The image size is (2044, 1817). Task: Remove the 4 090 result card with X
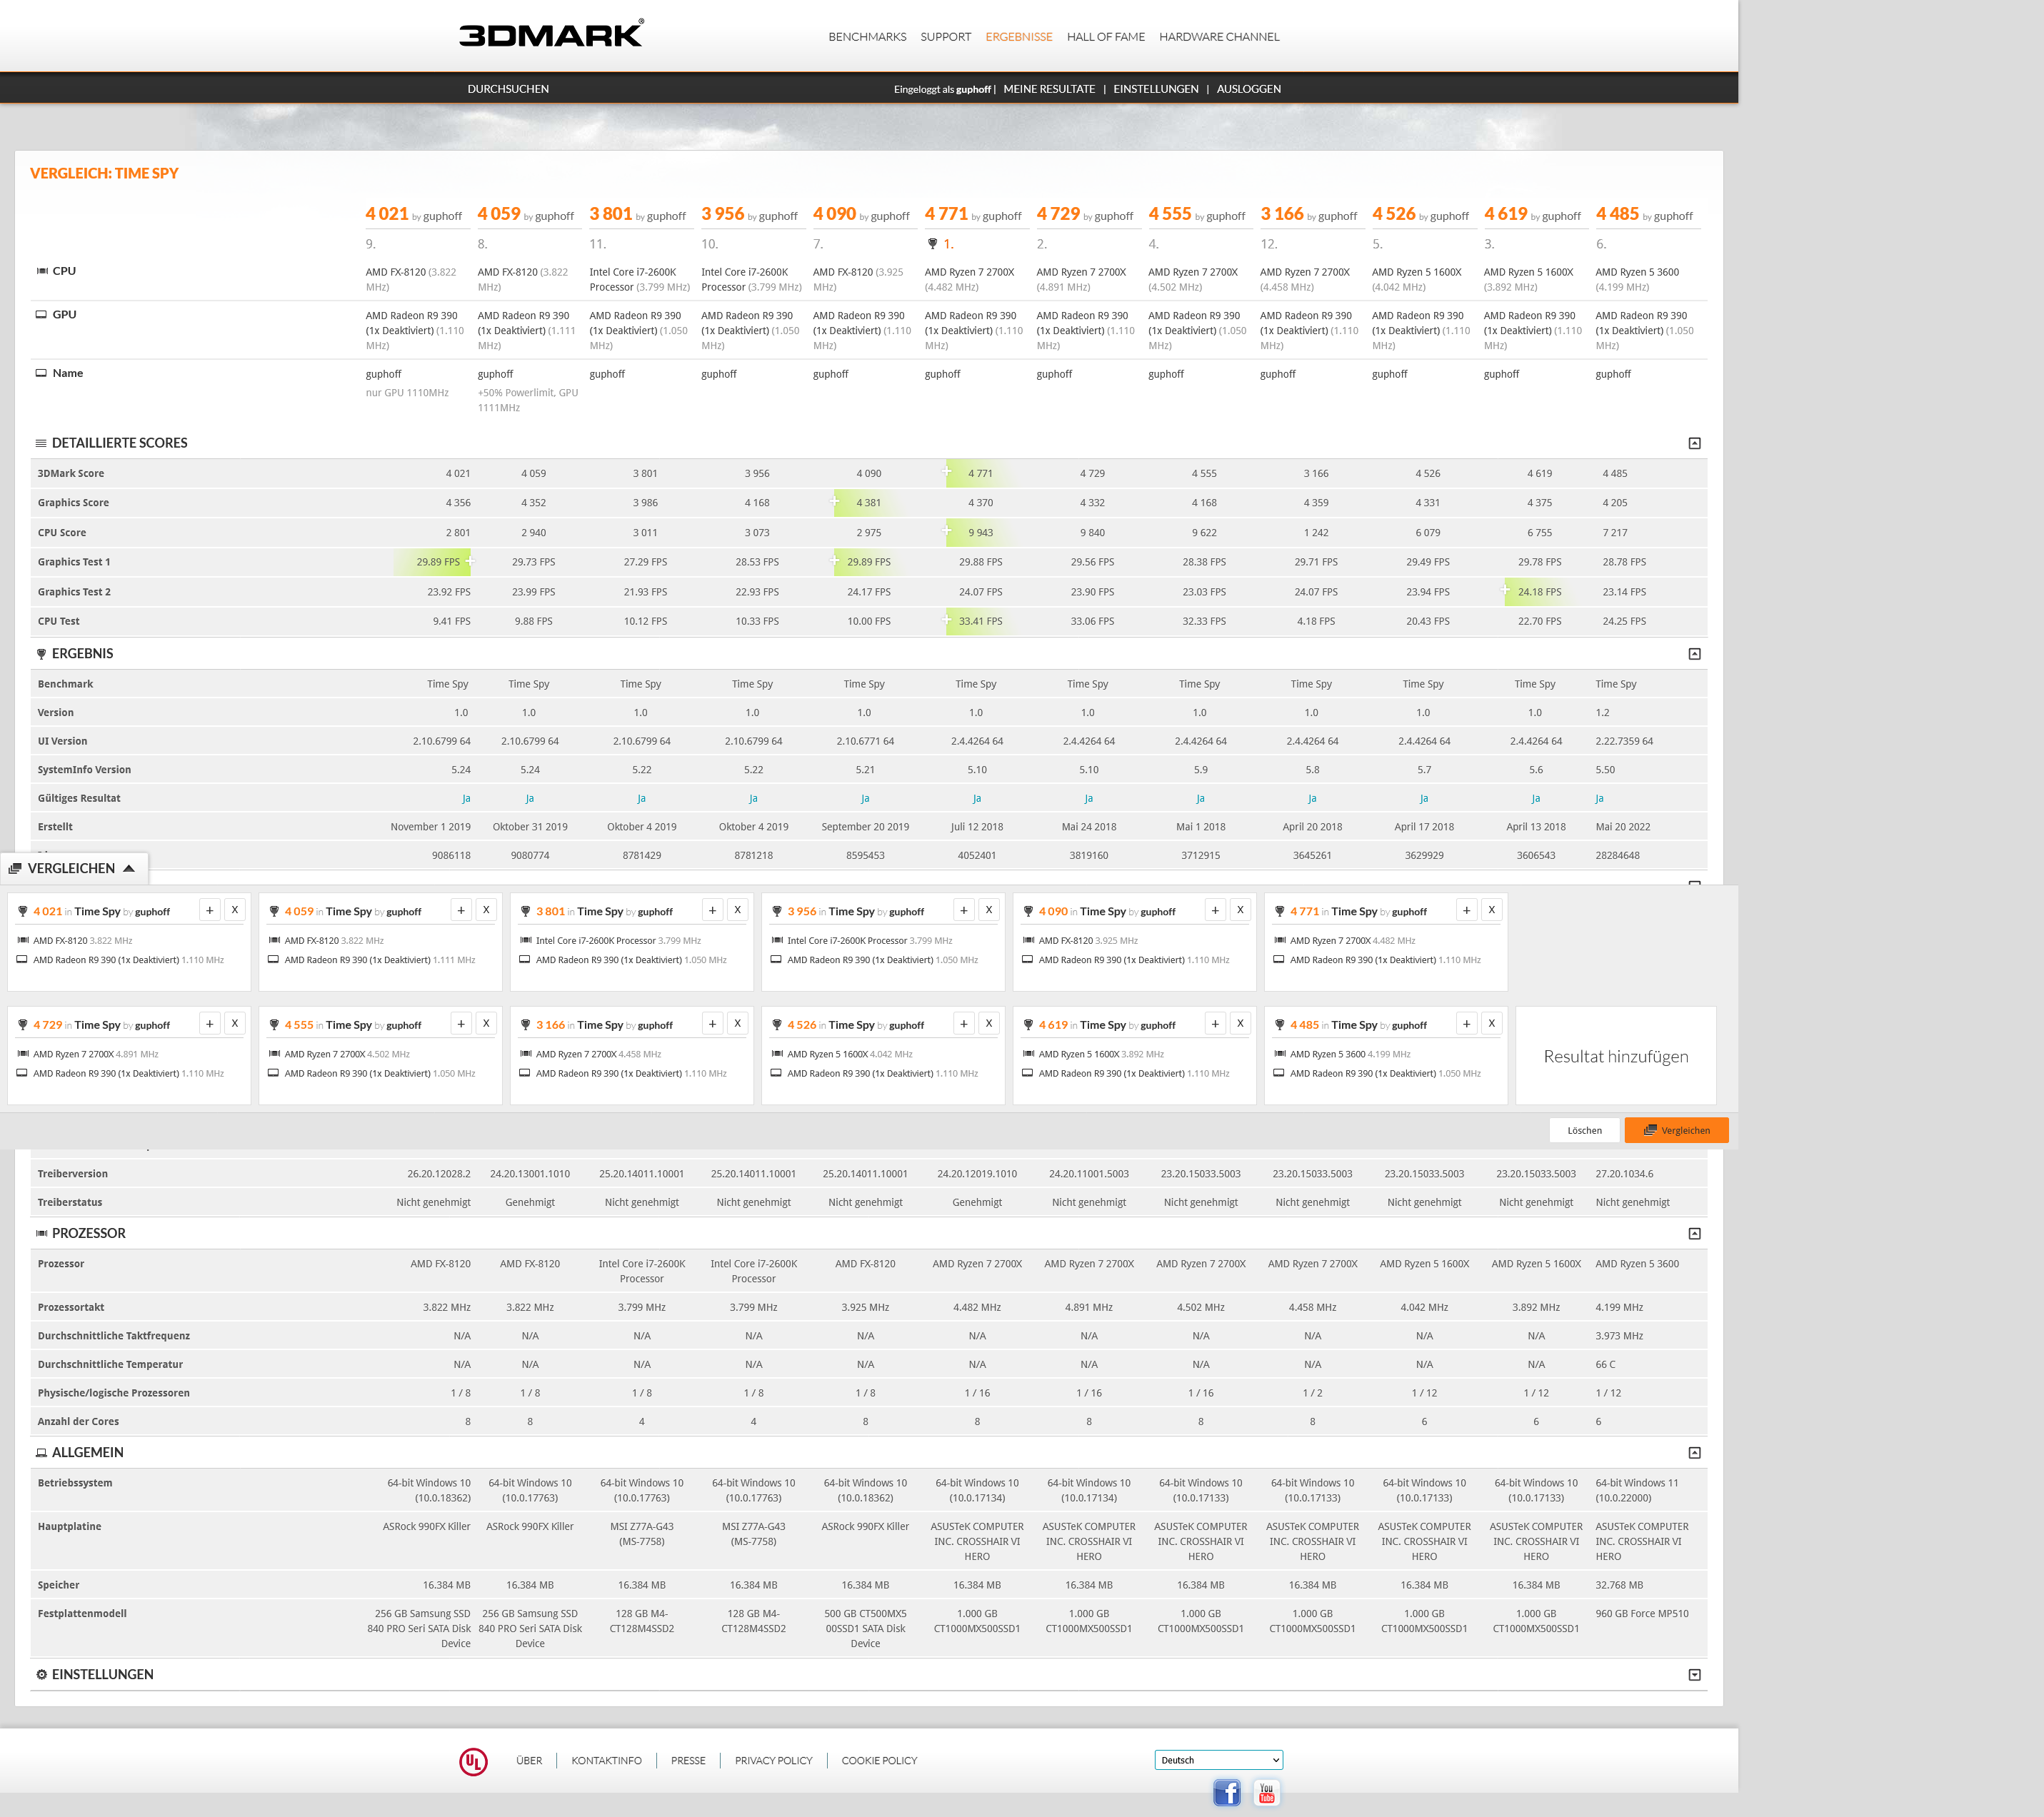[x=1240, y=910]
